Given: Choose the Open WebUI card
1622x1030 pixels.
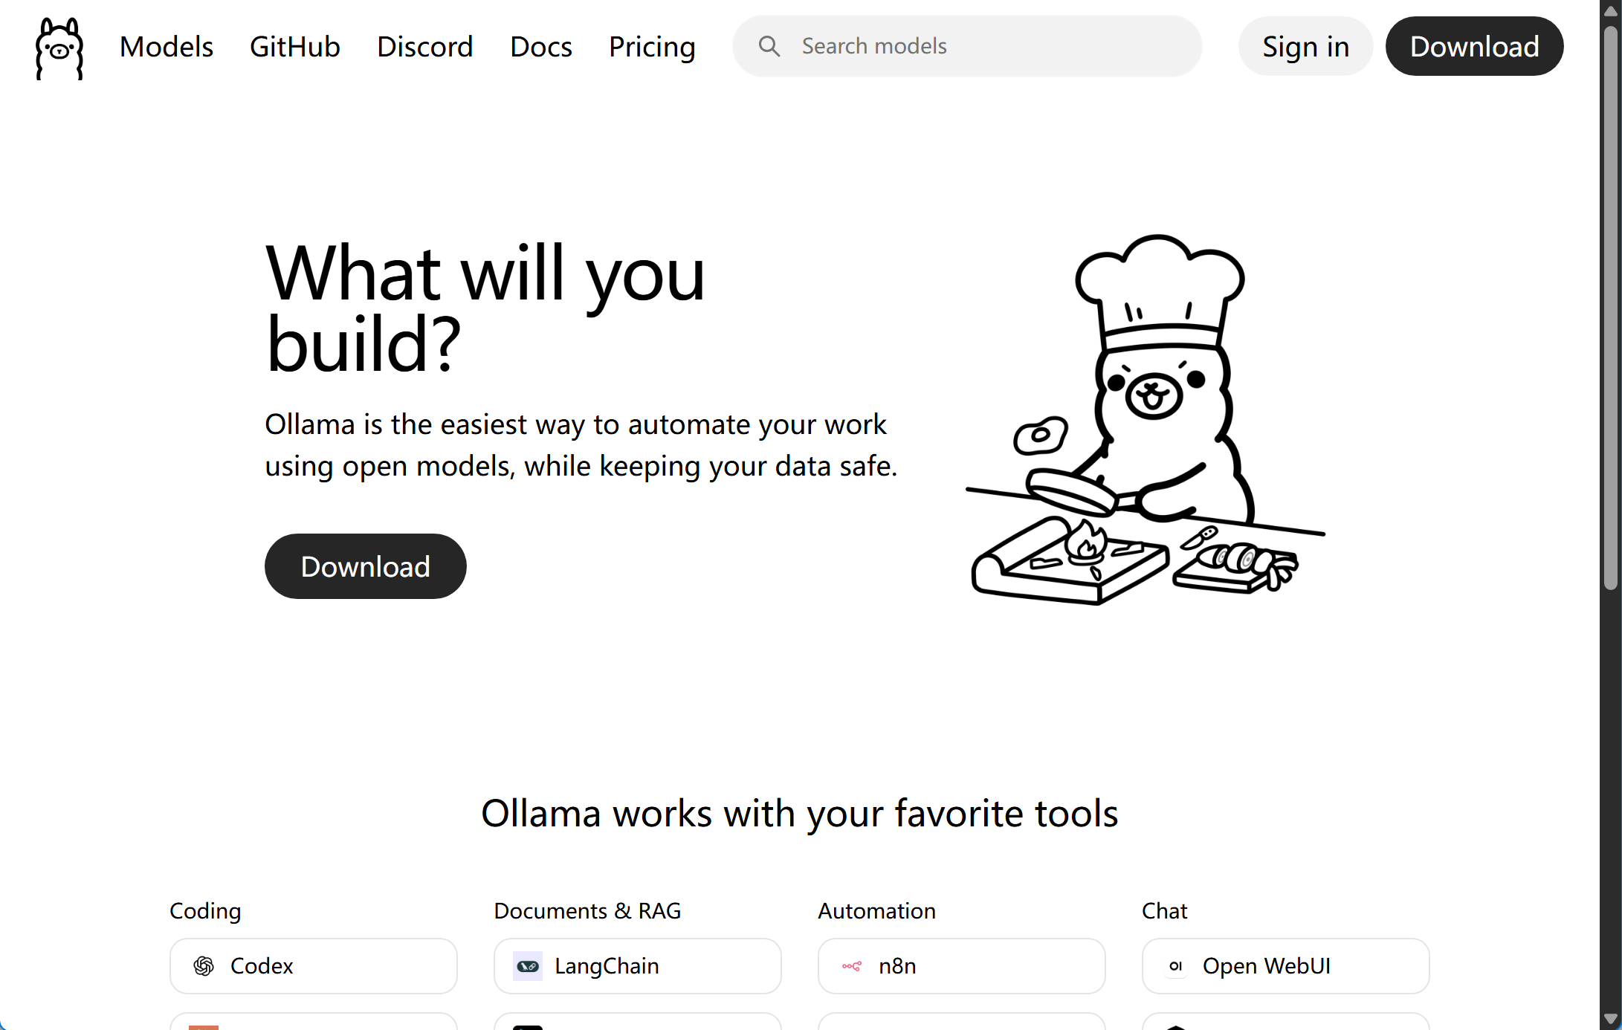Looking at the screenshot, I should pyautogui.click(x=1286, y=966).
